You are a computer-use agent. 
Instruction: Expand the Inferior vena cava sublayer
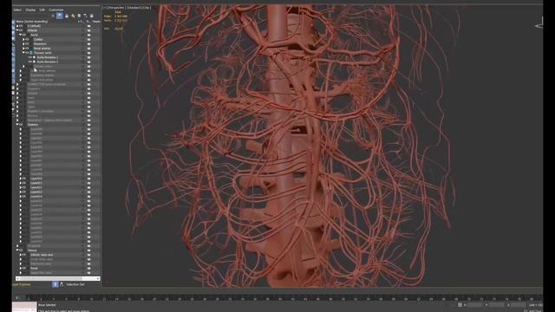pos(21,255)
